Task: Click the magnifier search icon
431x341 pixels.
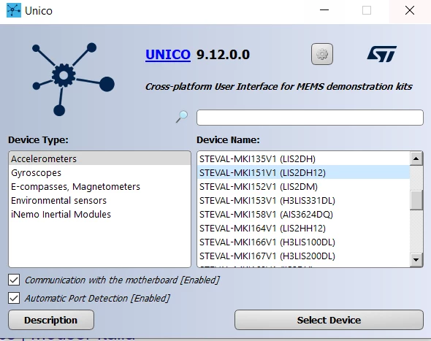Action: [x=182, y=117]
